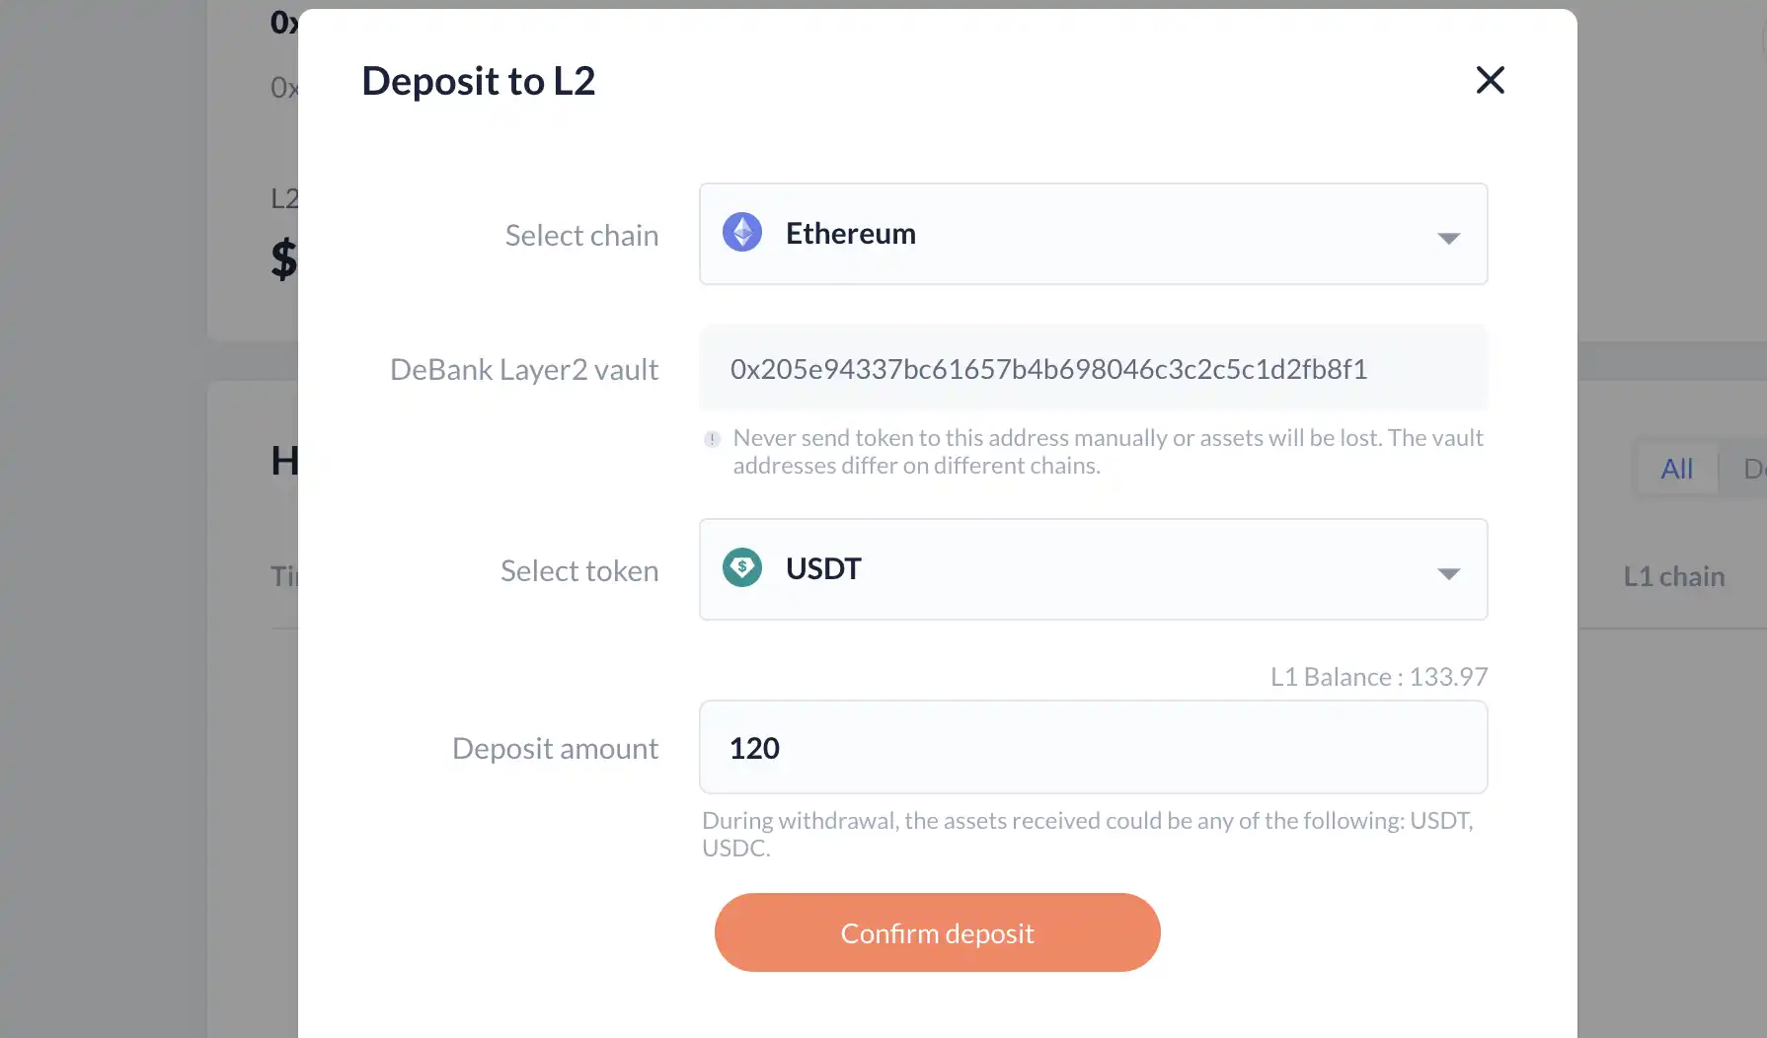The height and width of the screenshot is (1038, 1767).
Task: Expand the chain dropdown arrow
Action: click(1448, 238)
